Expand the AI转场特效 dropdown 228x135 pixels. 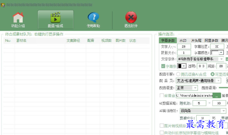tap(224, 111)
